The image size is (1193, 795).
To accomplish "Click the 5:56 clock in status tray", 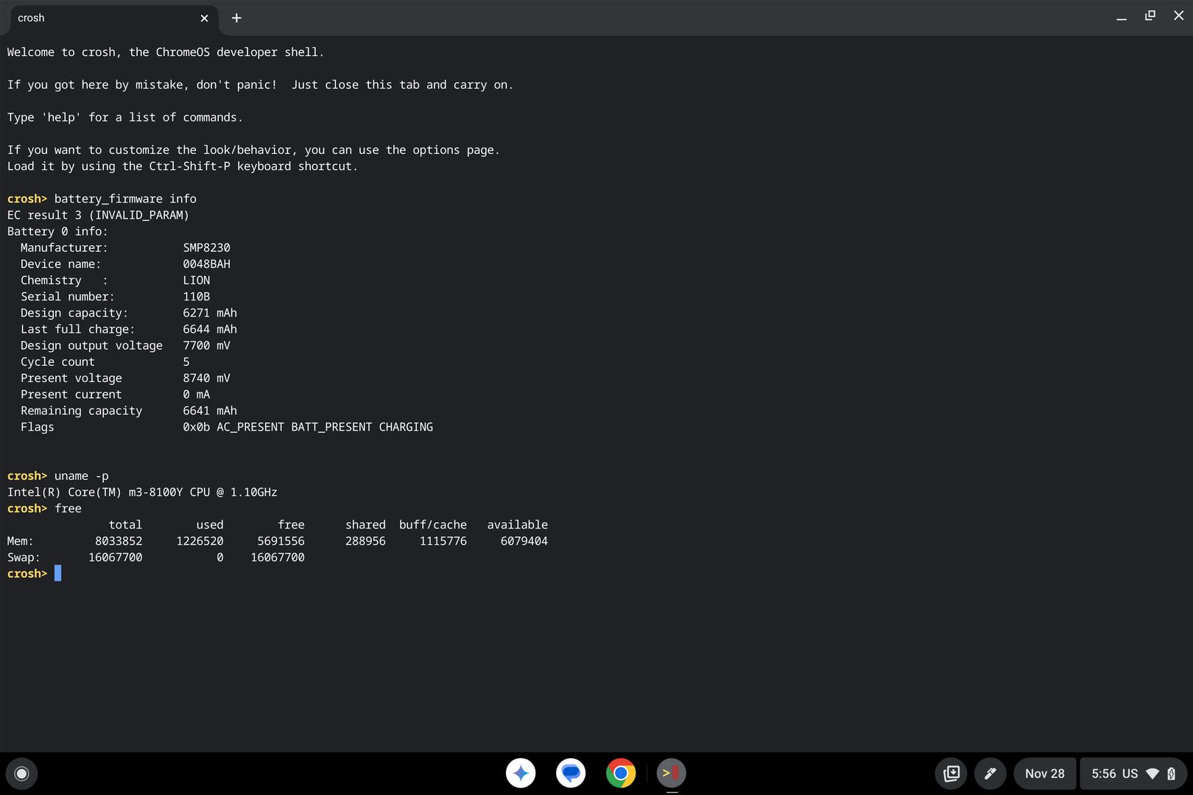I will pyautogui.click(x=1103, y=774).
